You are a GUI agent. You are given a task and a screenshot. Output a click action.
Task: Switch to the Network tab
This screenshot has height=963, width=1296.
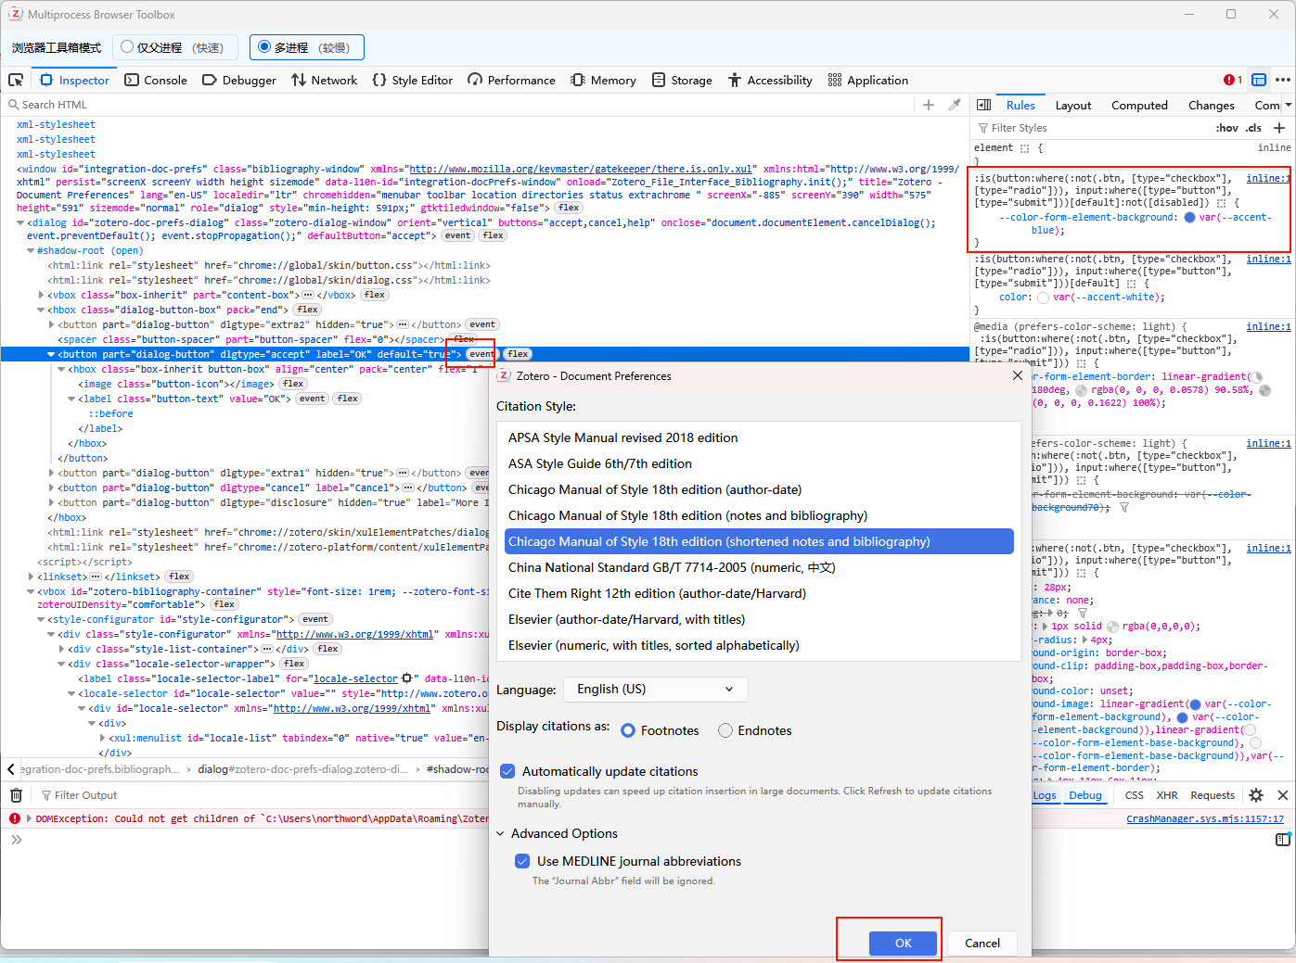click(325, 81)
